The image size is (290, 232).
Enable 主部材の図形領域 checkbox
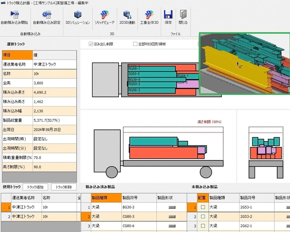point(135,44)
